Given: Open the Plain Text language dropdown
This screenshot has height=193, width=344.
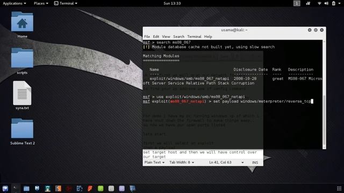Looking at the screenshot, I should [154, 162].
